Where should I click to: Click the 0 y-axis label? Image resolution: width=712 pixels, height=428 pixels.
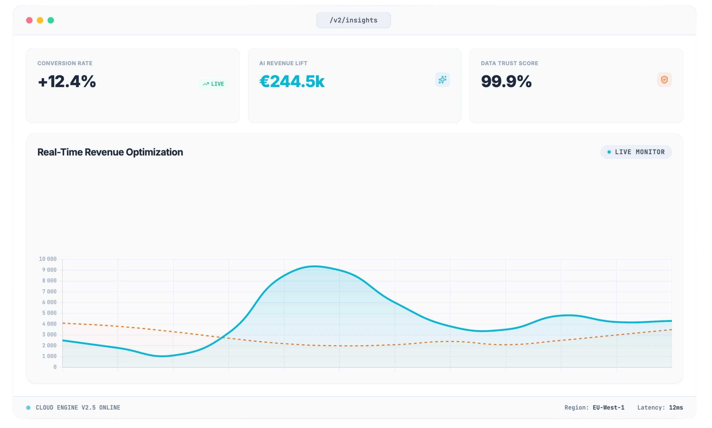[x=55, y=367]
